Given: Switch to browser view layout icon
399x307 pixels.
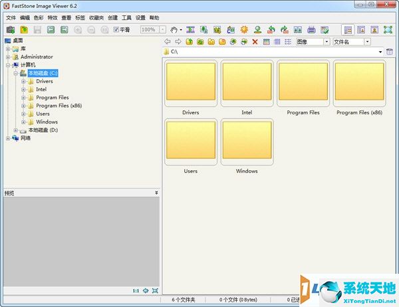Looking at the screenshot, I should point(348,30).
